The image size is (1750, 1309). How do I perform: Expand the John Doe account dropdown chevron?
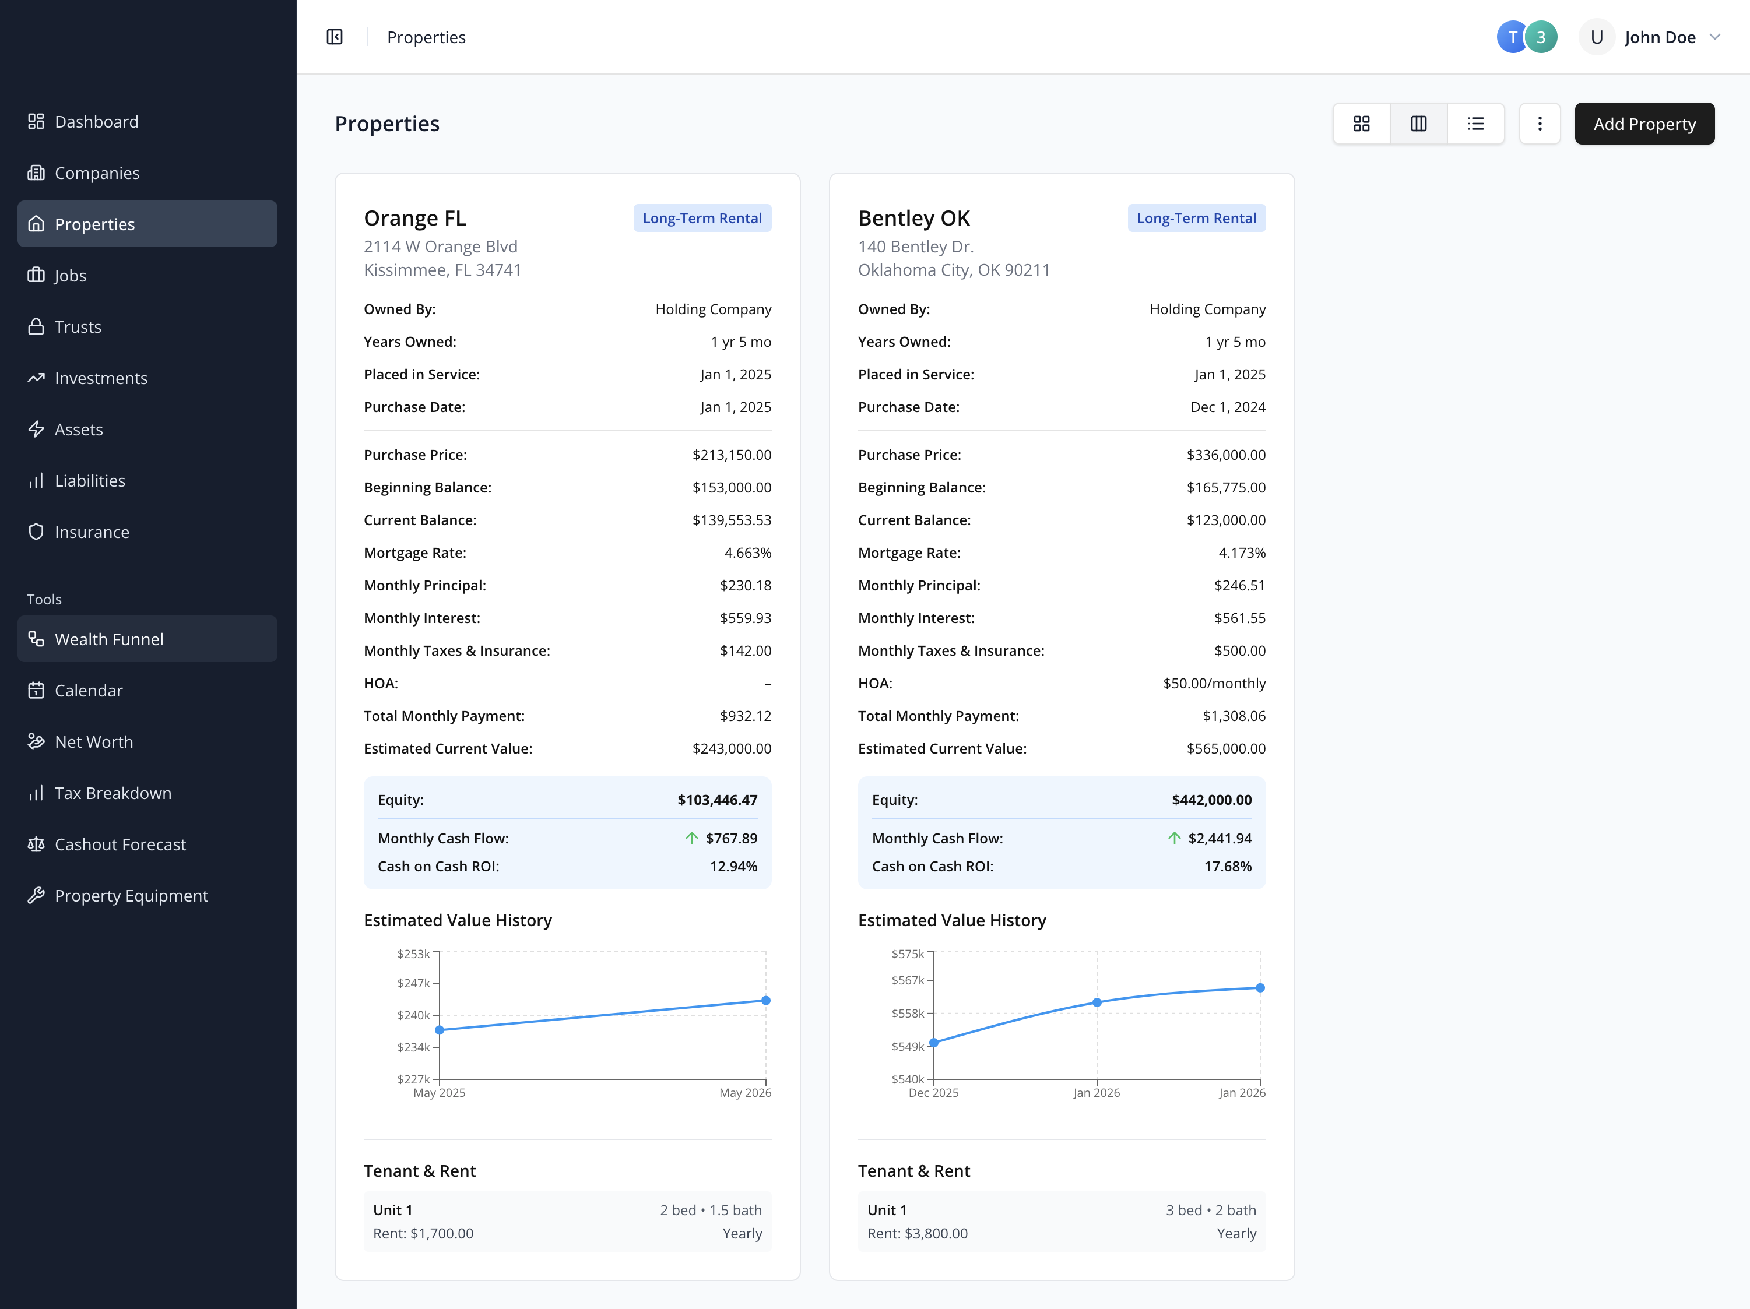1715,37
